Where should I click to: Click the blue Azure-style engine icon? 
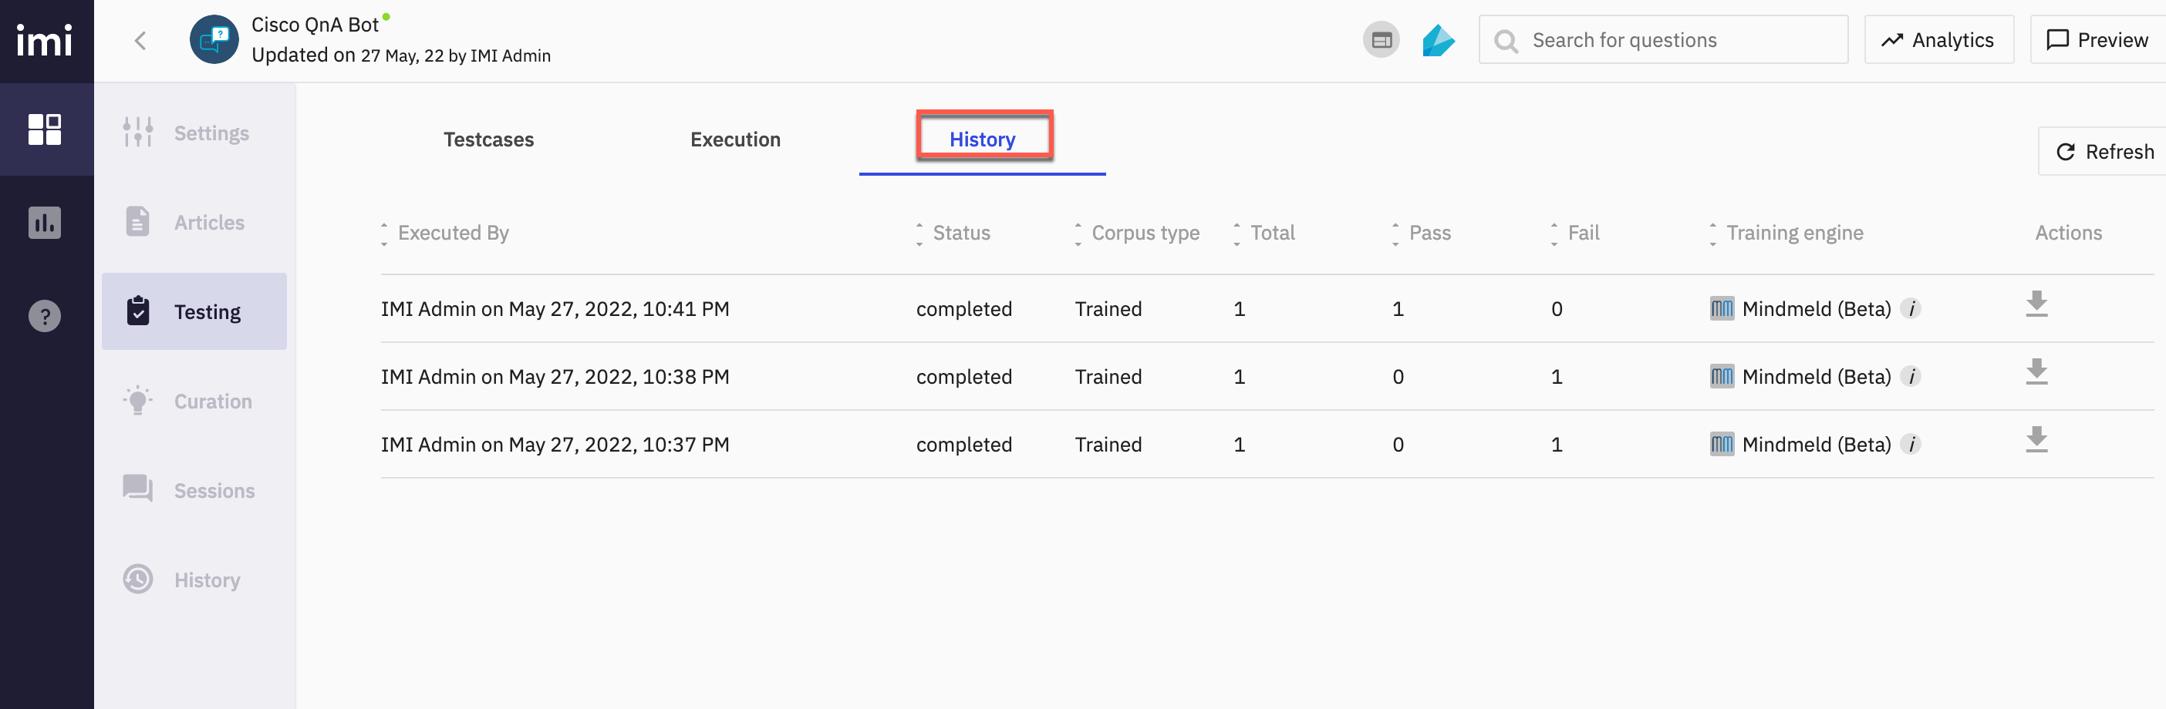(x=1438, y=40)
